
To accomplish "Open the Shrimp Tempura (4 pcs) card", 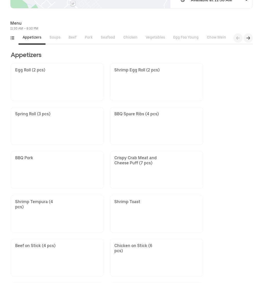I will point(57,214).
